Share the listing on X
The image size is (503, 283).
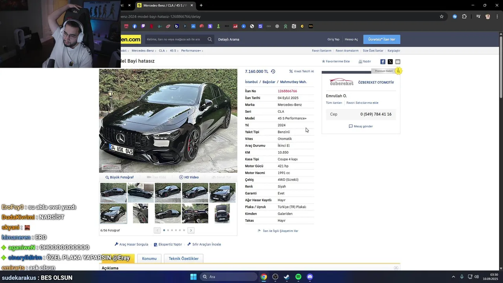click(390, 62)
